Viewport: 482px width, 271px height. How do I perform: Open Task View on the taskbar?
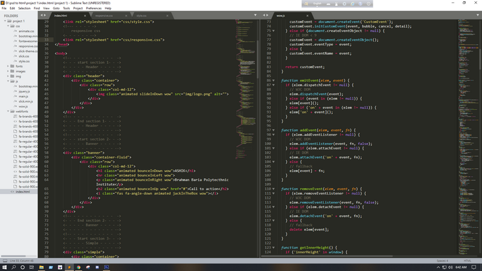click(x=31, y=267)
